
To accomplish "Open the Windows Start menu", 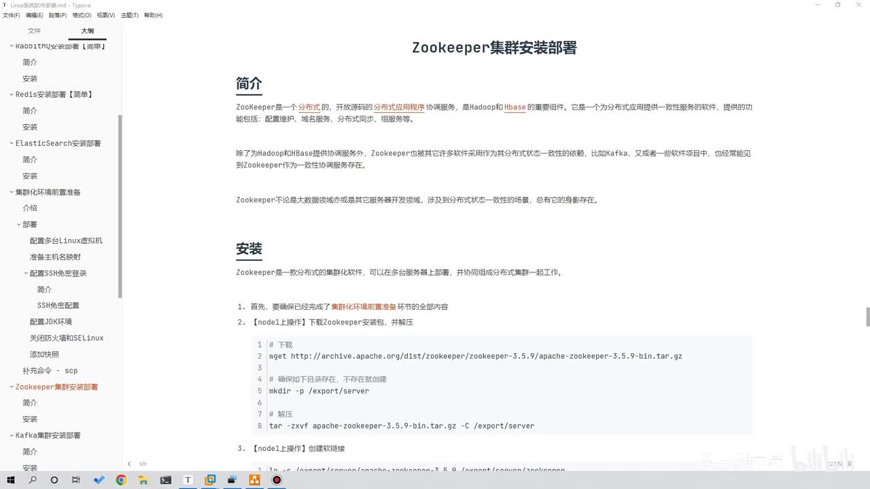I will 11,479.
